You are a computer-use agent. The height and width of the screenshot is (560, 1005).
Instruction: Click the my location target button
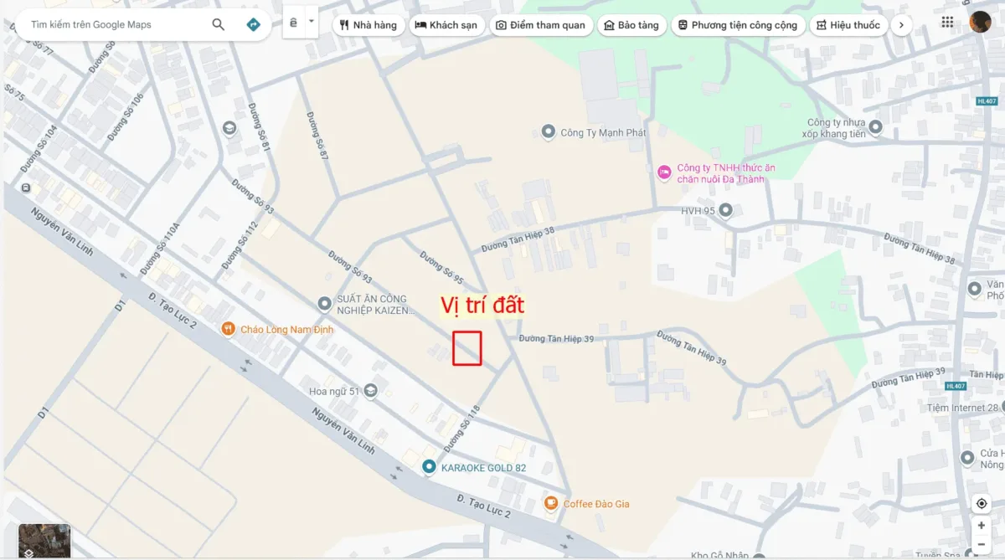(x=982, y=504)
